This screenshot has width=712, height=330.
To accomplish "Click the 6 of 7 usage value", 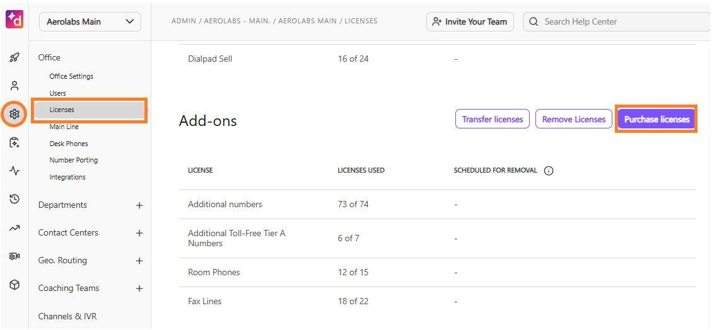I will [x=349, y=239].
